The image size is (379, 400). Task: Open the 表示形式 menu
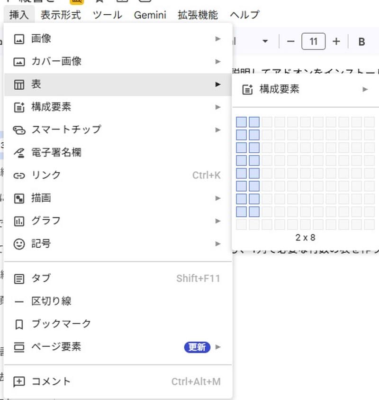(61, 15)
